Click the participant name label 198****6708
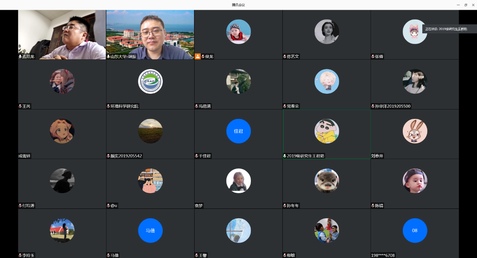Screen dimensions: 477x258 (383, 255)
